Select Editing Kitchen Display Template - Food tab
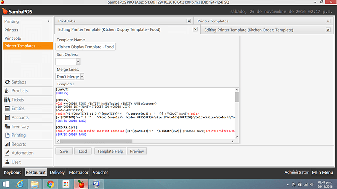Screen dimensions: 337x189 tap(109, 29)
